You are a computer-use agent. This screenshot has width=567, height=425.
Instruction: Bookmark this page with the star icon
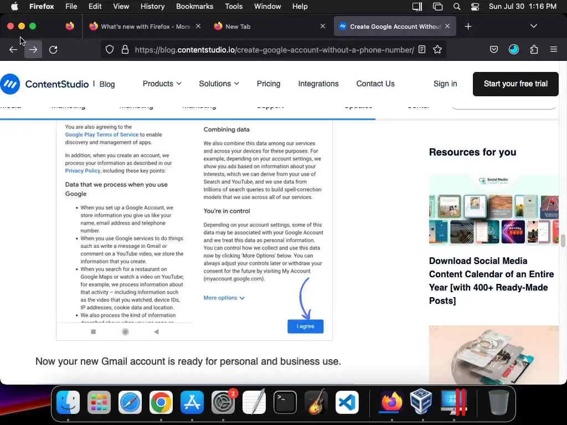[437, 49]
